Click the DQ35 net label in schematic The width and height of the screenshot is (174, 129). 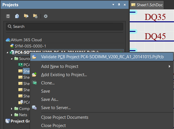(x=155, y=17)
